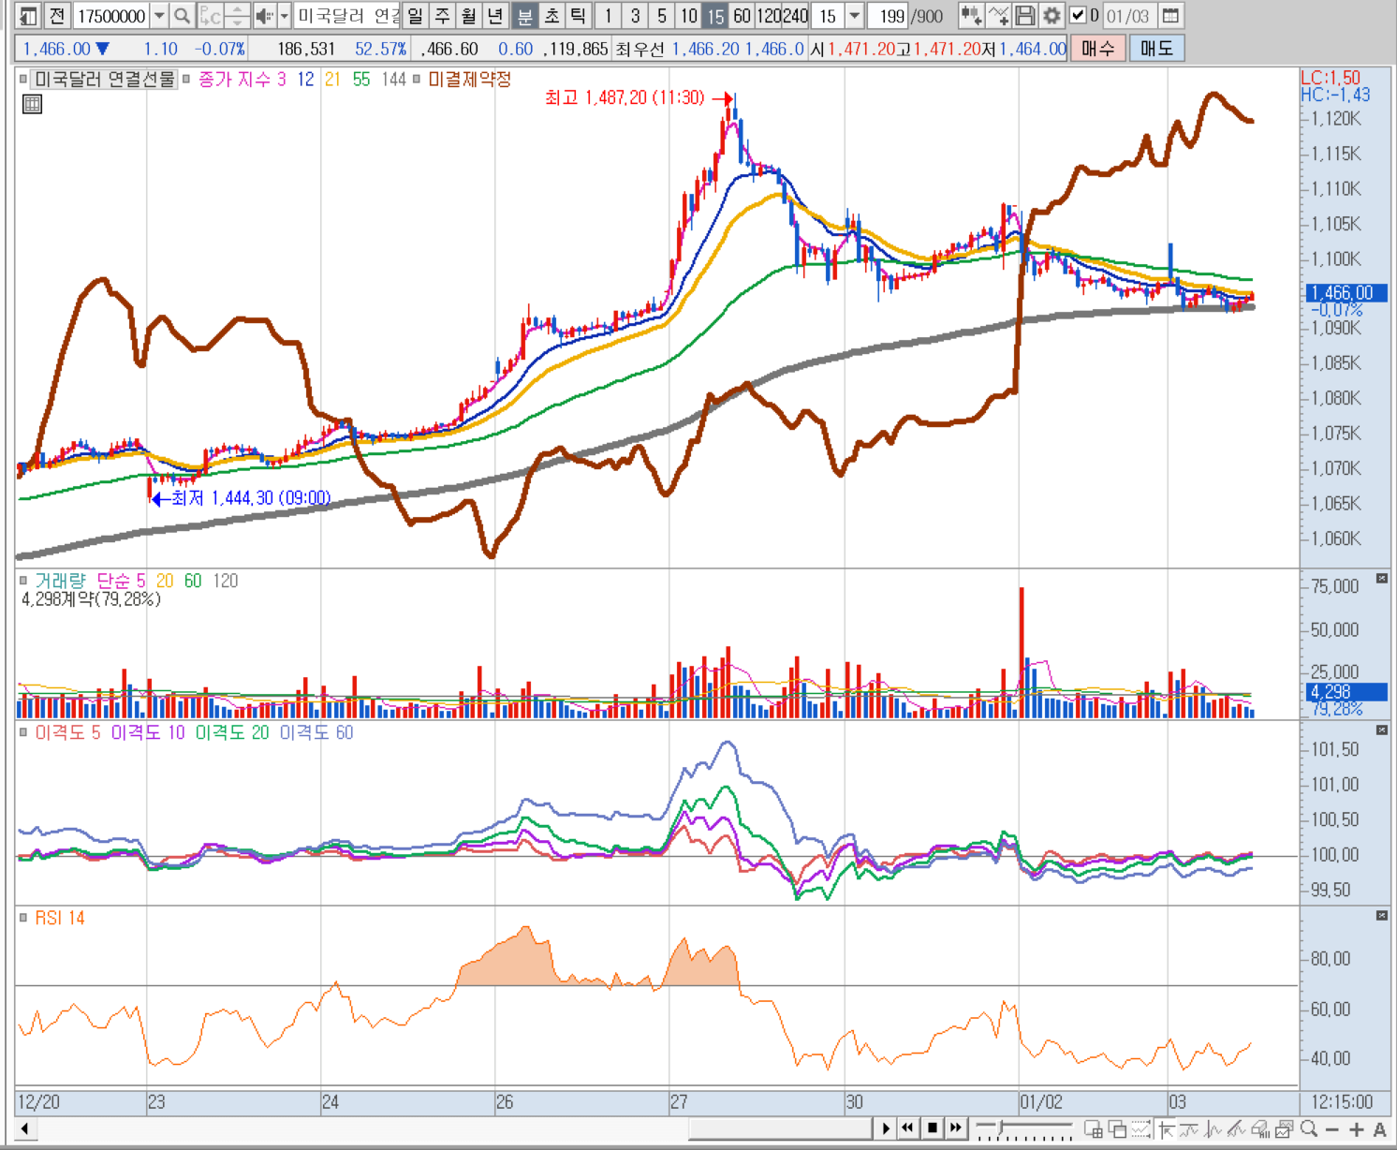The width and height of the screenshot is (1397, 1150).
Task: Click the symbol search magnifier icon
Action: click(183, 16)
